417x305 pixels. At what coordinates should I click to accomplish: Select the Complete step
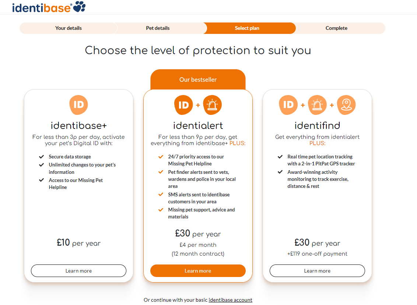336,28
